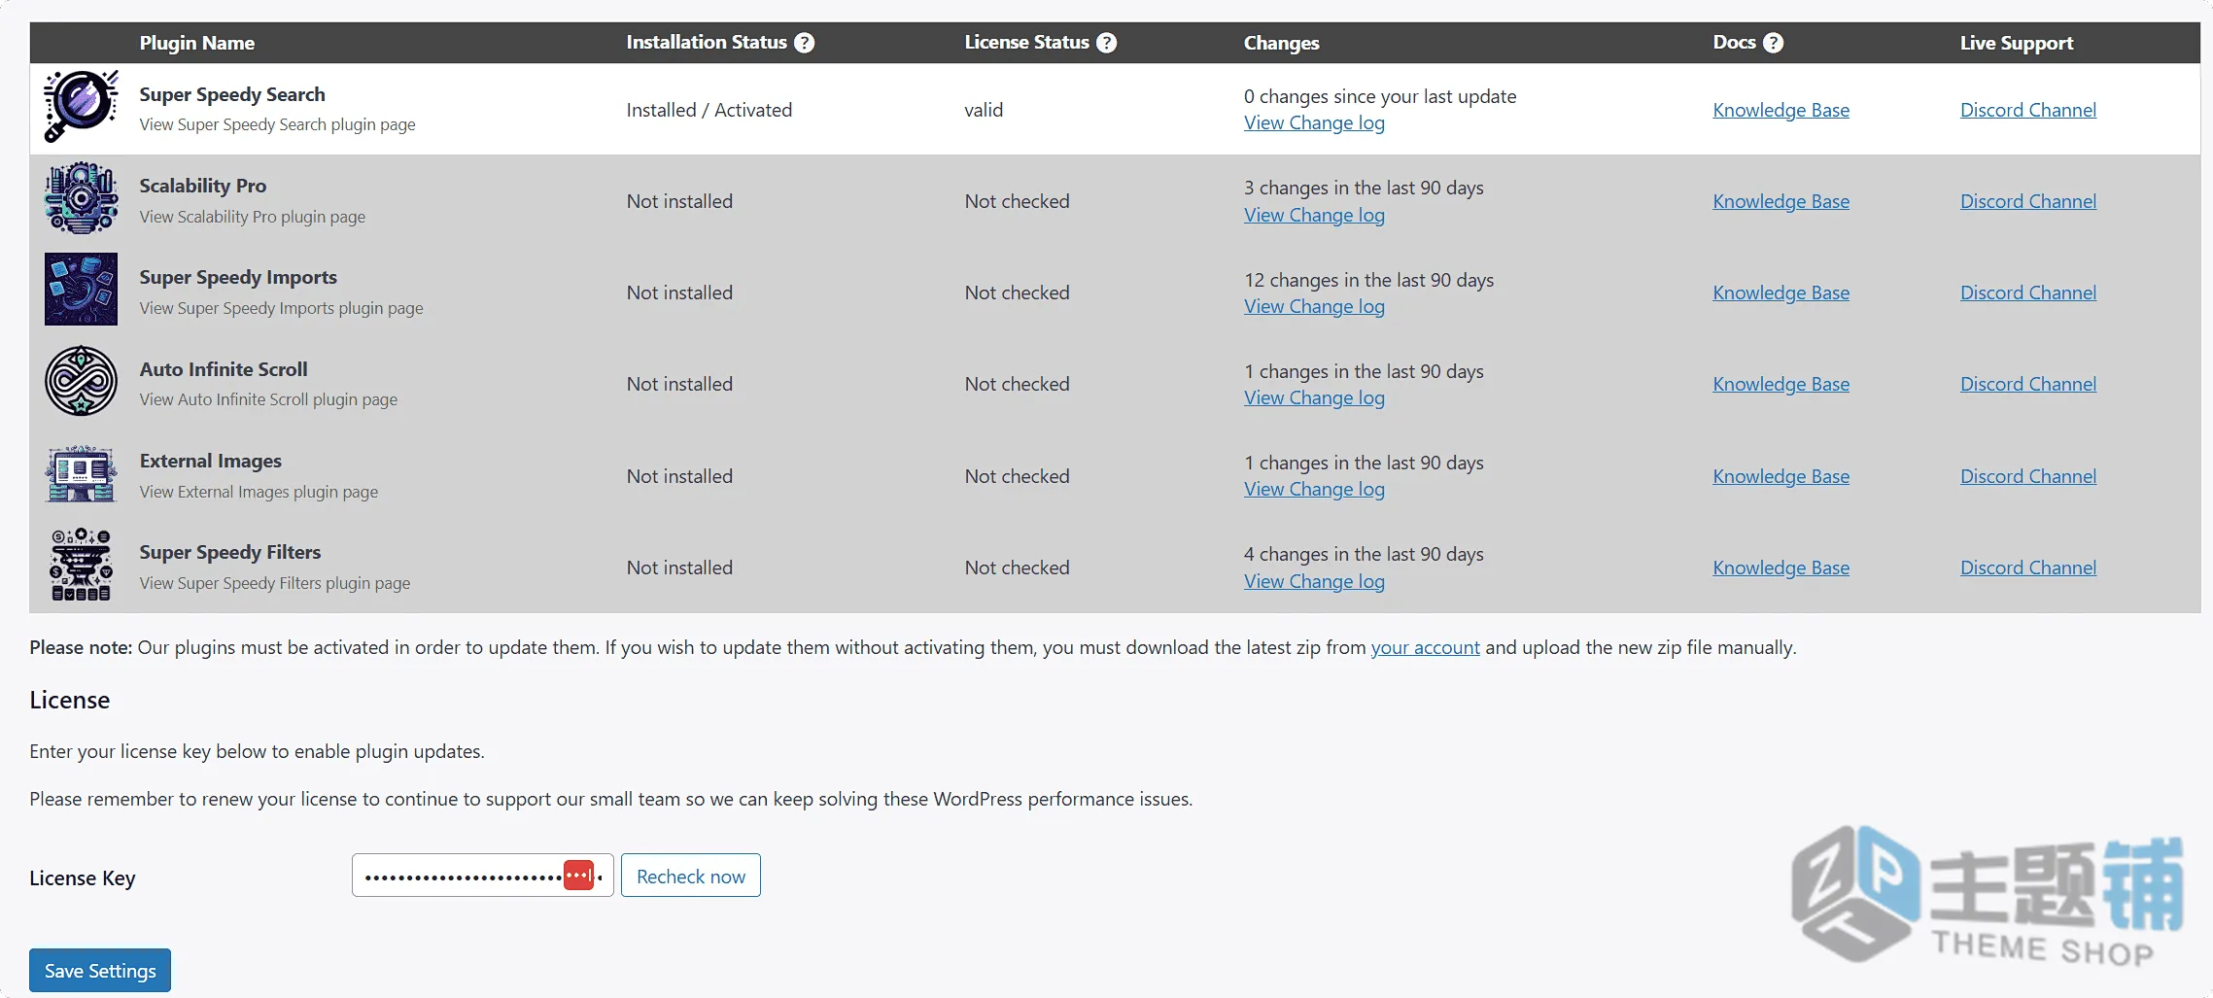This screenshot has height=998, width=2213.
Task: Click the Scalability Pro plugin name
Action: pos(203,186)
